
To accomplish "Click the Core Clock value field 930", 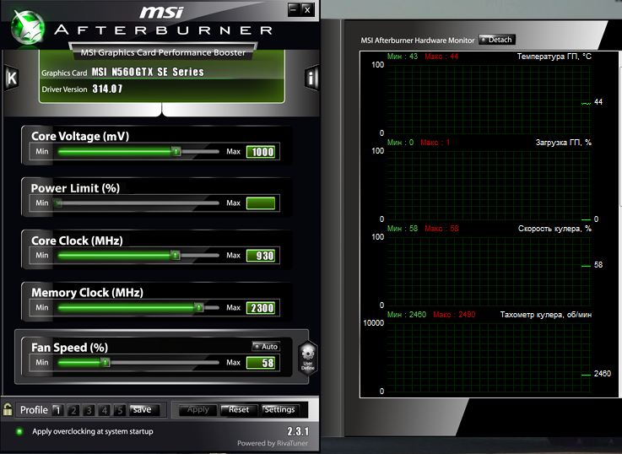I will 261,256.
